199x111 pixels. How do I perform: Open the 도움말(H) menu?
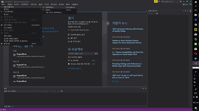[75, 4]
